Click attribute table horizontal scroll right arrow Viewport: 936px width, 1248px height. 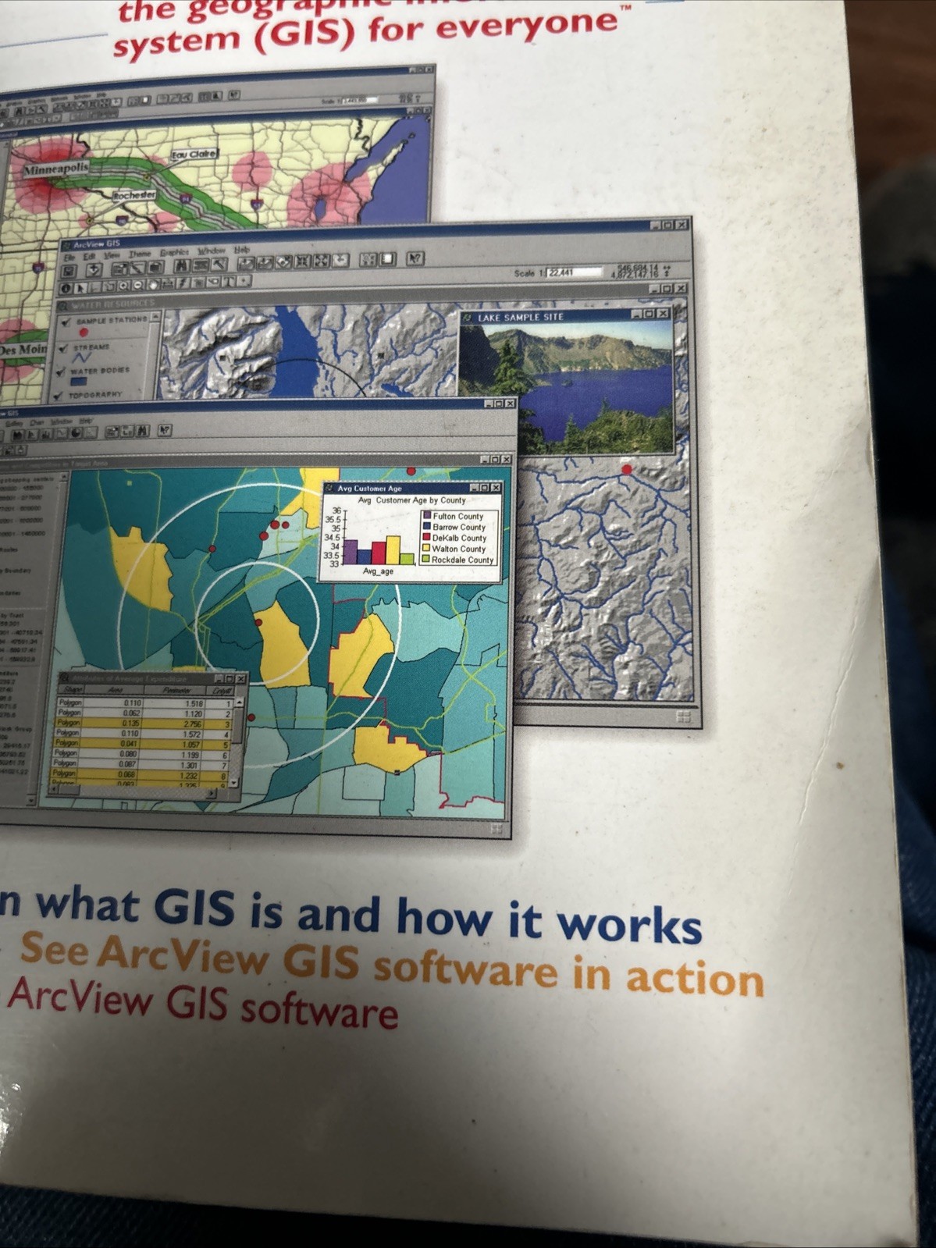[x=212, y=793]
